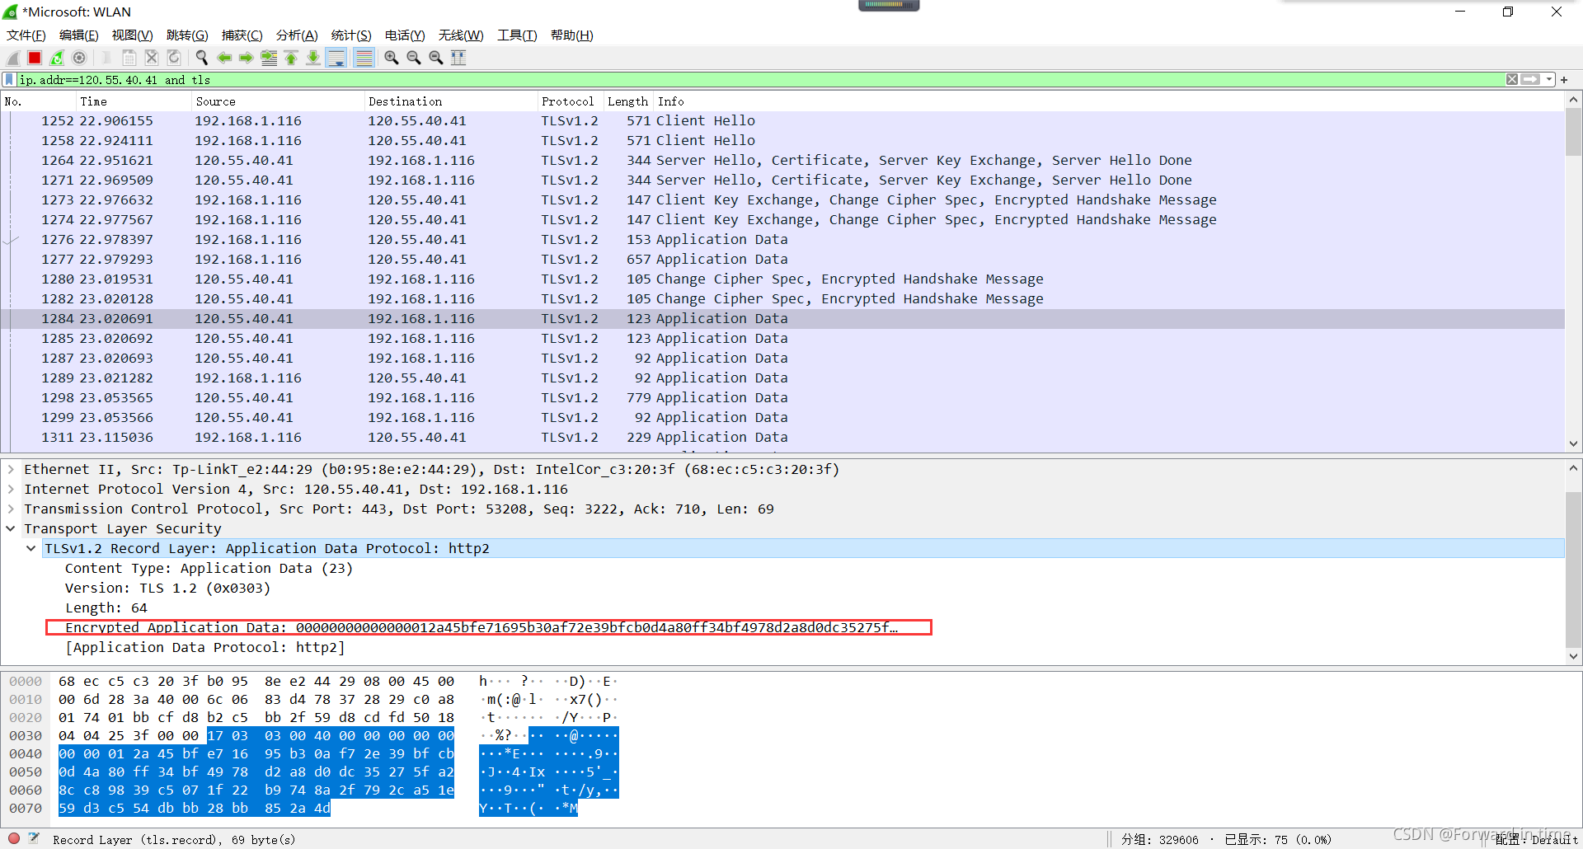Zoom in main window text
This screenshot has width=1583, height=849.
point(392,58)
